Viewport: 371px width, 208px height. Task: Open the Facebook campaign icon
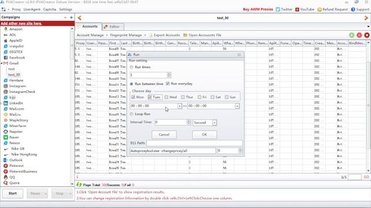point(6,58)
